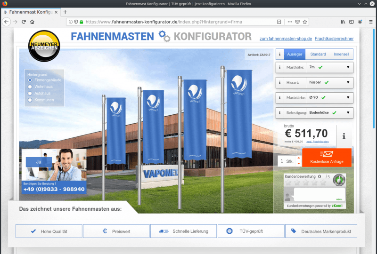Open page actions three-dot menu
Screen dimensions: 377x254
pyautogui.click(x=290, y=22)
